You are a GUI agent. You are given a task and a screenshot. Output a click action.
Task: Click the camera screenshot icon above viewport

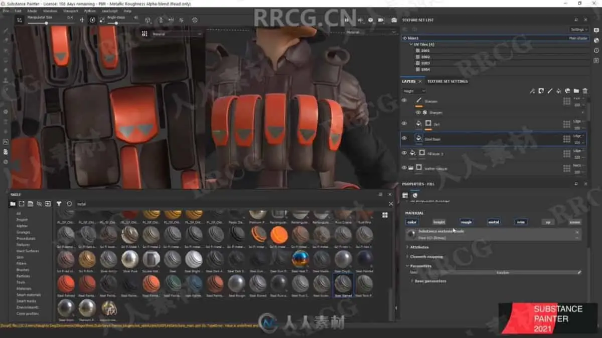(394, 20)
